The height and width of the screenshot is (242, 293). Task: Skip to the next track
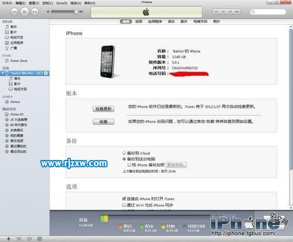coord(35,12)
